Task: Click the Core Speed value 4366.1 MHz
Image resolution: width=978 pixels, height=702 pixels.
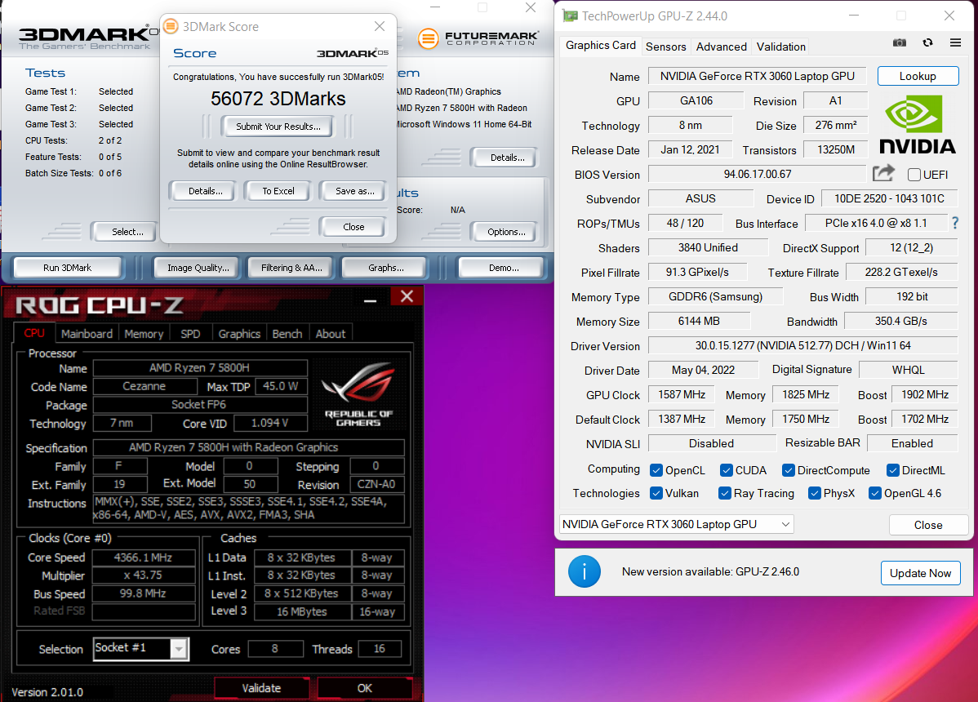Action: (144, 558)
